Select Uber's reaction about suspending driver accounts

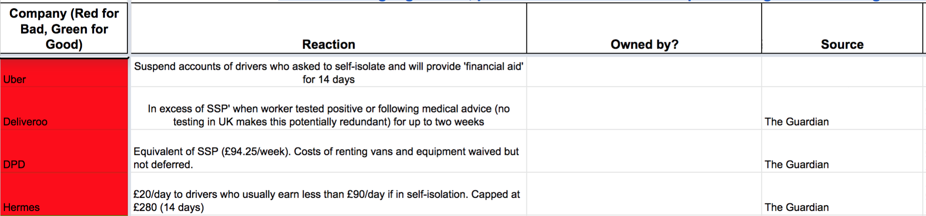328,73
